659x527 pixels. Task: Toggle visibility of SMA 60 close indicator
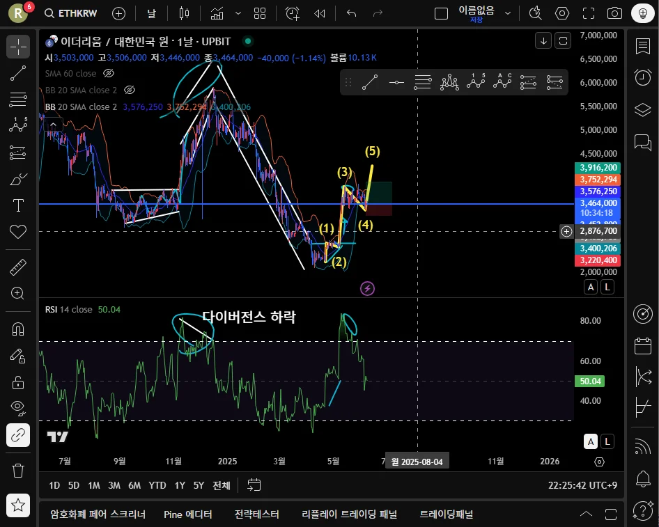pyautogui.click(x=108, y=73)
